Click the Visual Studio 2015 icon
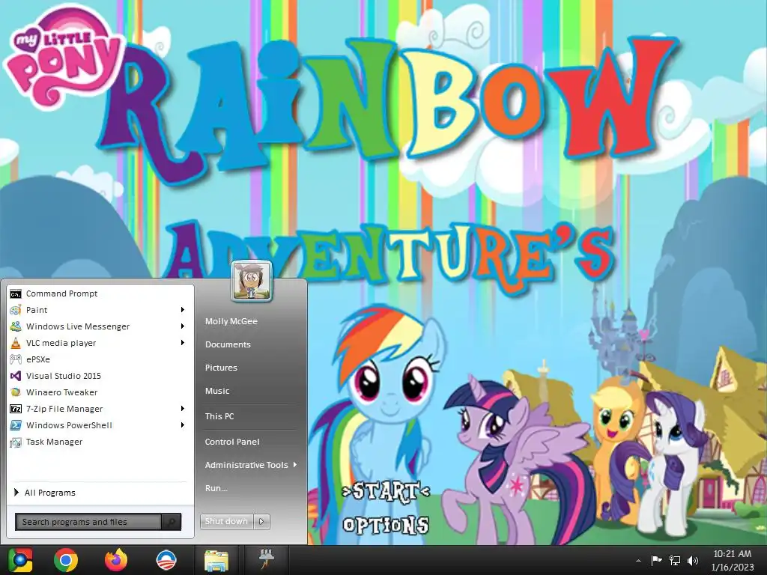Viewport: 767px width, 575px height. click(x=16, y=376)
